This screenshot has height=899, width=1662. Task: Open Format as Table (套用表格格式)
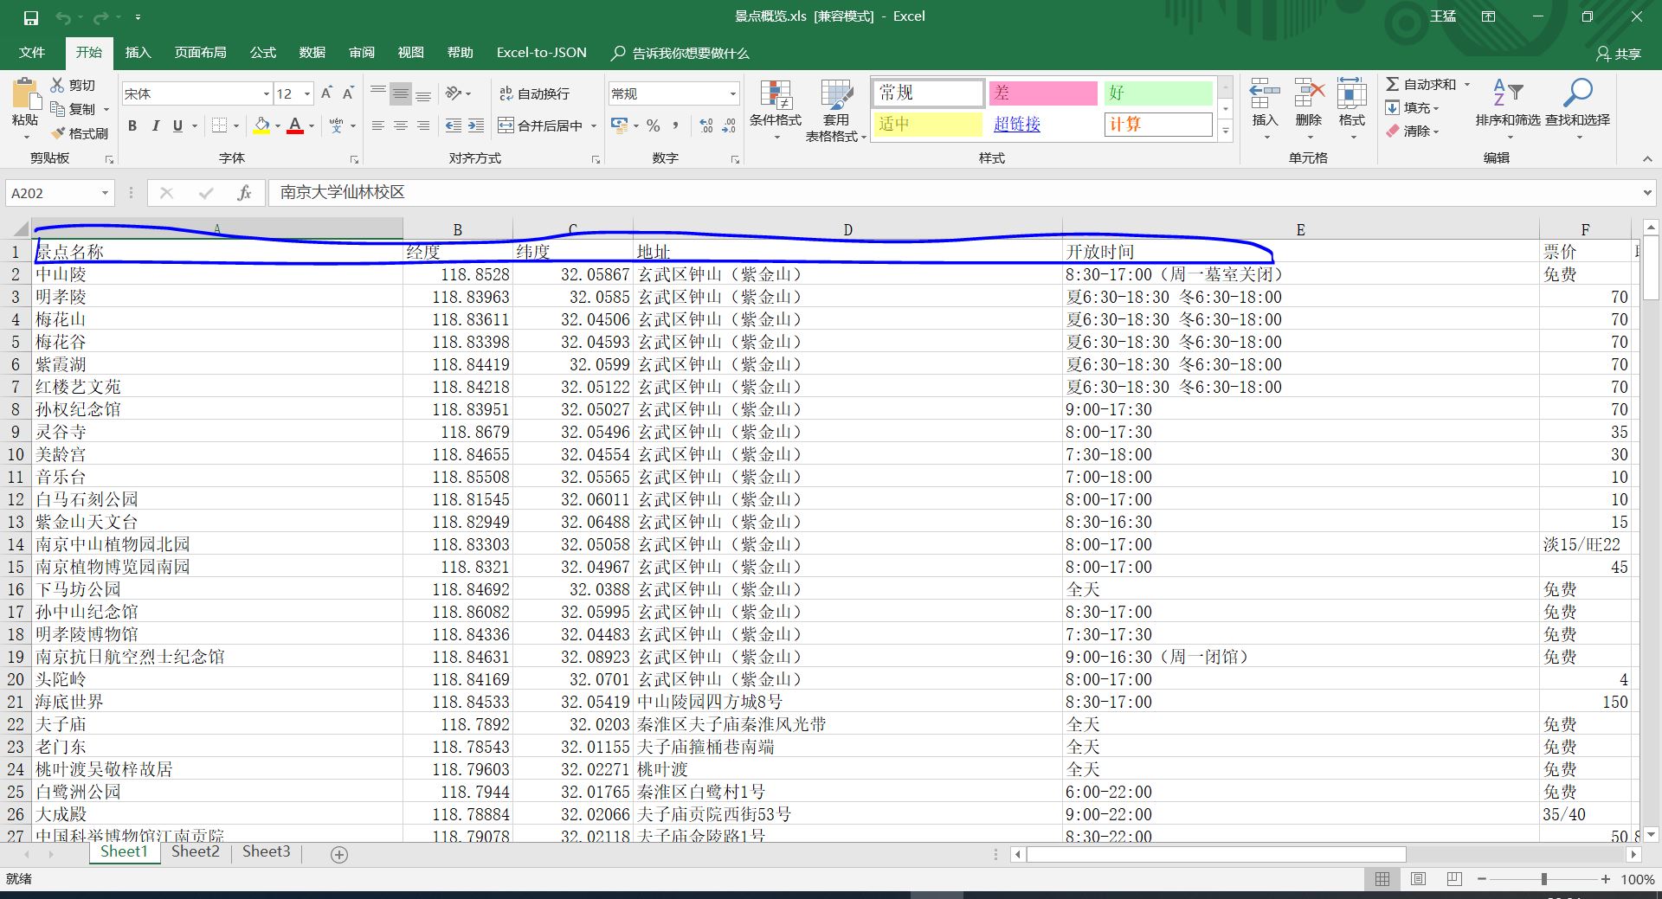click(835, 111)
